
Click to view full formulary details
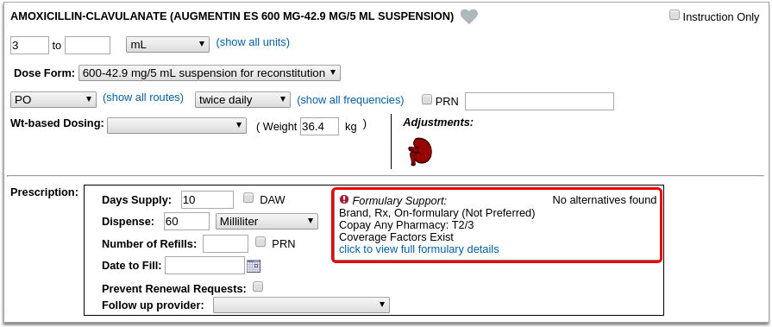click(419, 249)
